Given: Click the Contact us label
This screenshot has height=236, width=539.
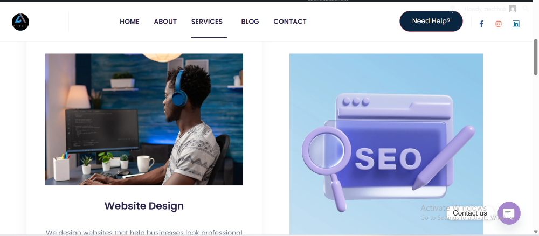Looking at the screenshot, I should [469, 213].
